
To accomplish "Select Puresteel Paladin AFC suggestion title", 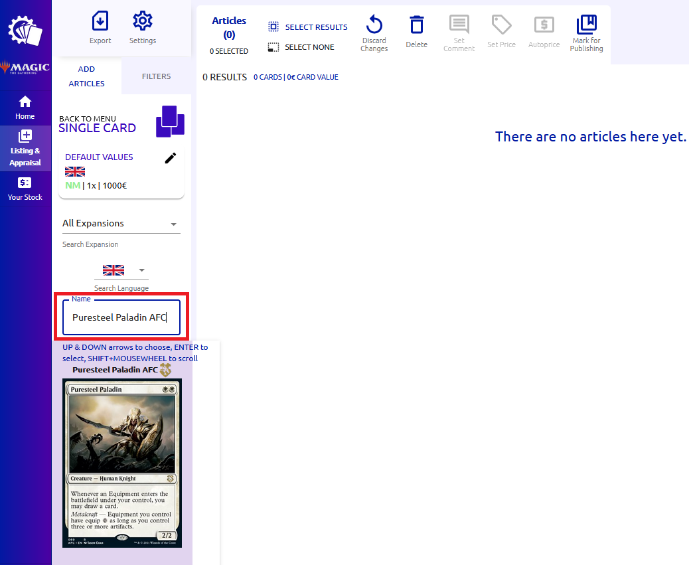I will pyautogui.click(x=115, y=370).
